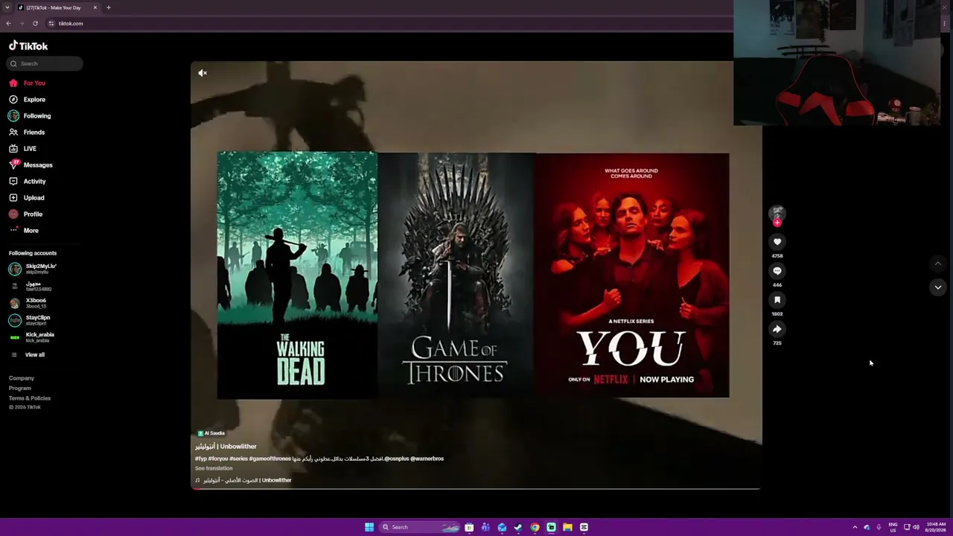Click the video progress bar
Screen dimensions: 953x536
click(476, 488)
